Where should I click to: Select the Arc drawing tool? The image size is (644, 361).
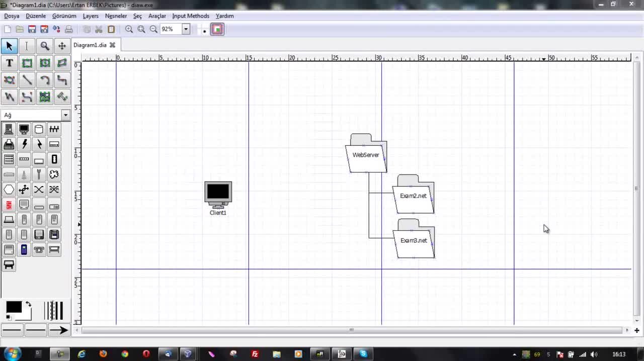click(45, 80)
